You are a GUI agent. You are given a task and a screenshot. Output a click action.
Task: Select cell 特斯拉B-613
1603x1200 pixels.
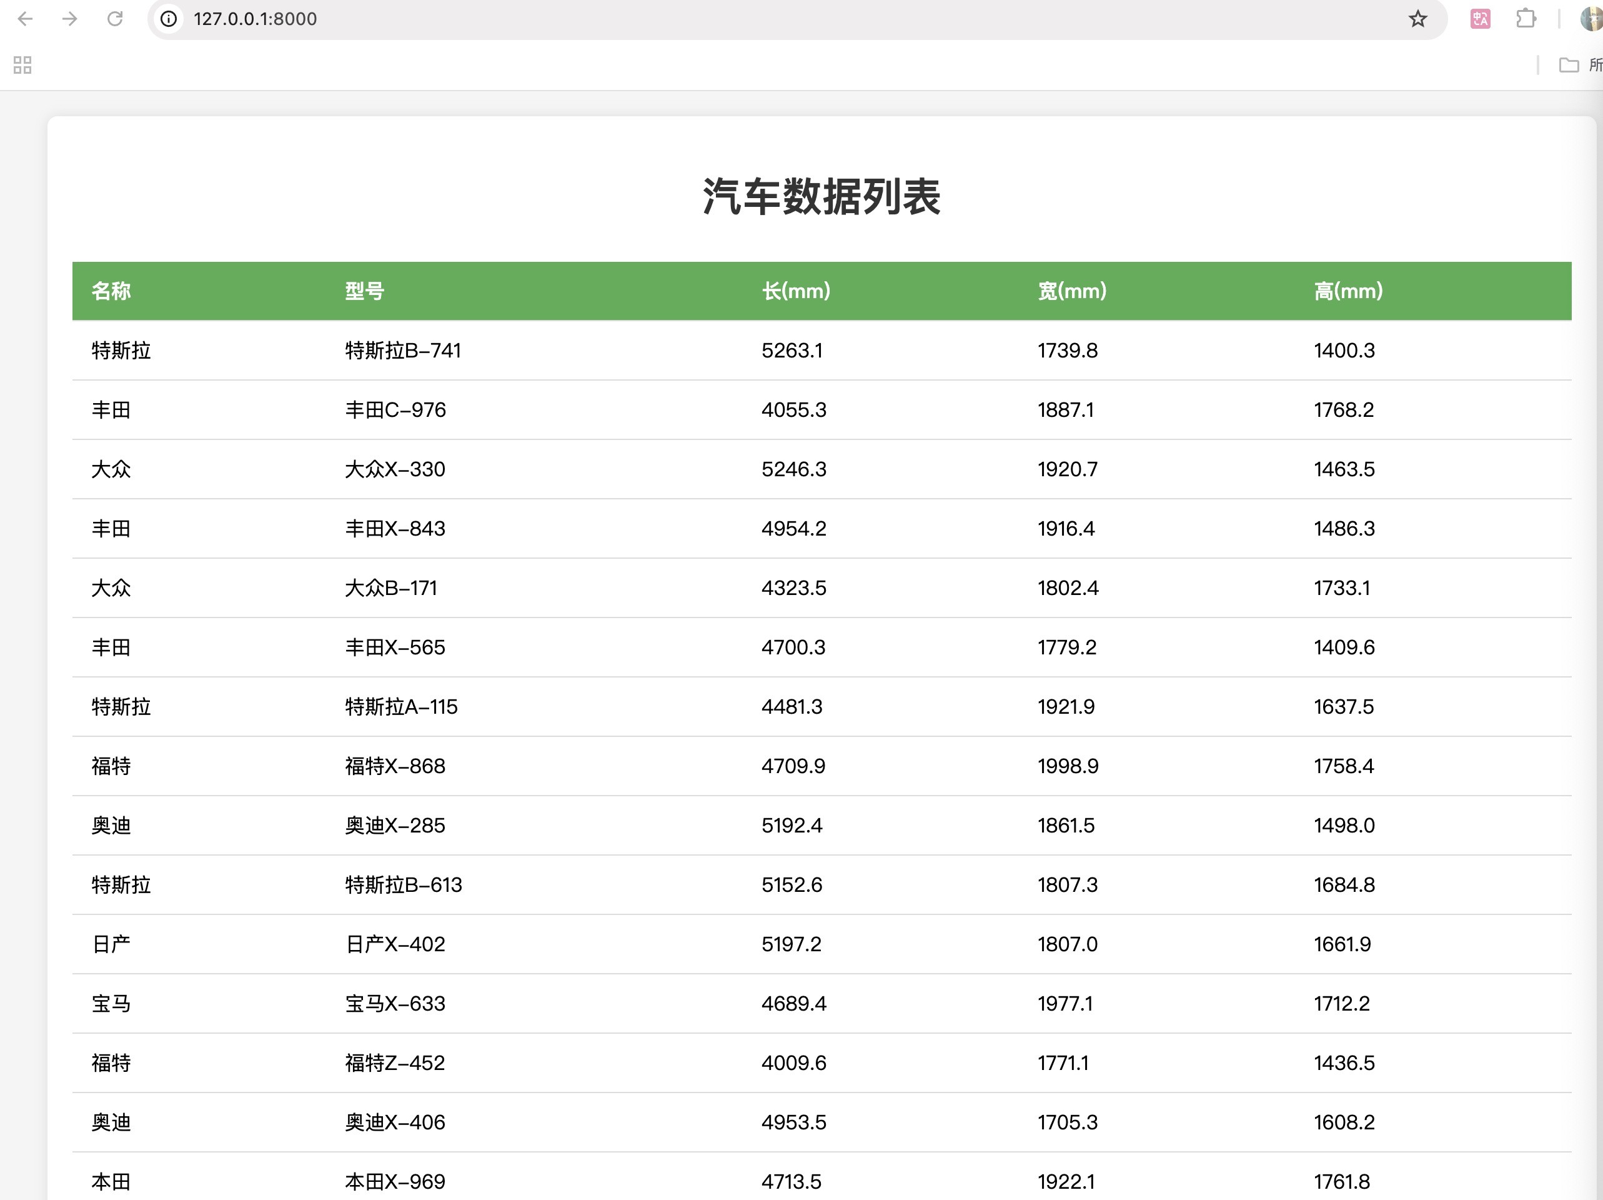(403, 886)
